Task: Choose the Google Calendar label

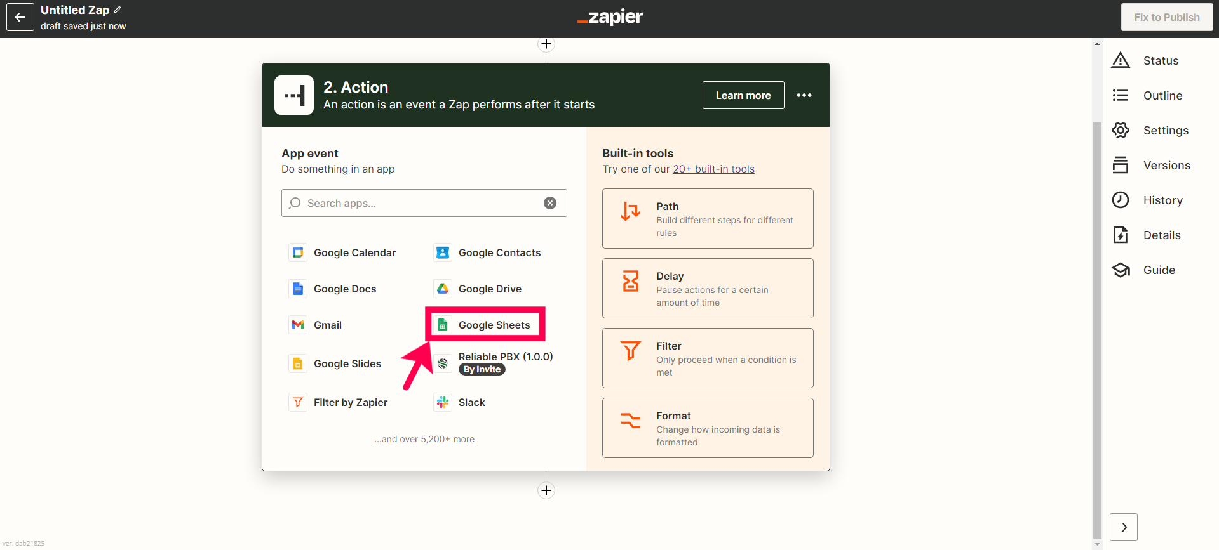Action: tap(354, 252)
